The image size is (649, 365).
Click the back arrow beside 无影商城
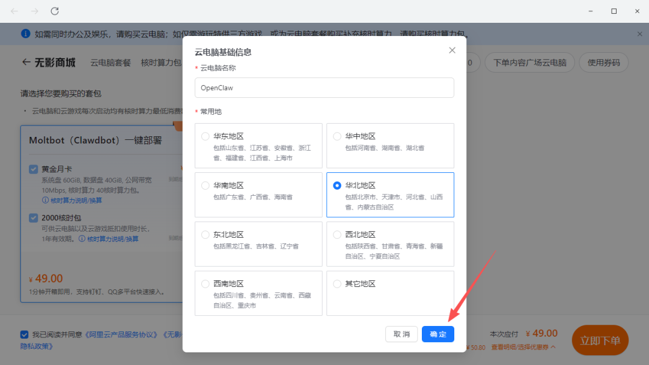pyautogui.click(x=26, y=62)
